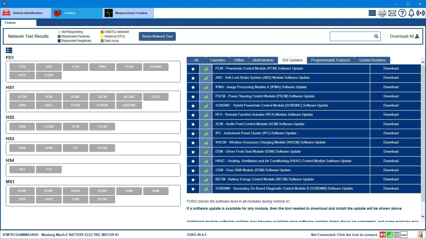Click the scrollbar up arrow in updates list
426x239 pixels.
point(423,62)
